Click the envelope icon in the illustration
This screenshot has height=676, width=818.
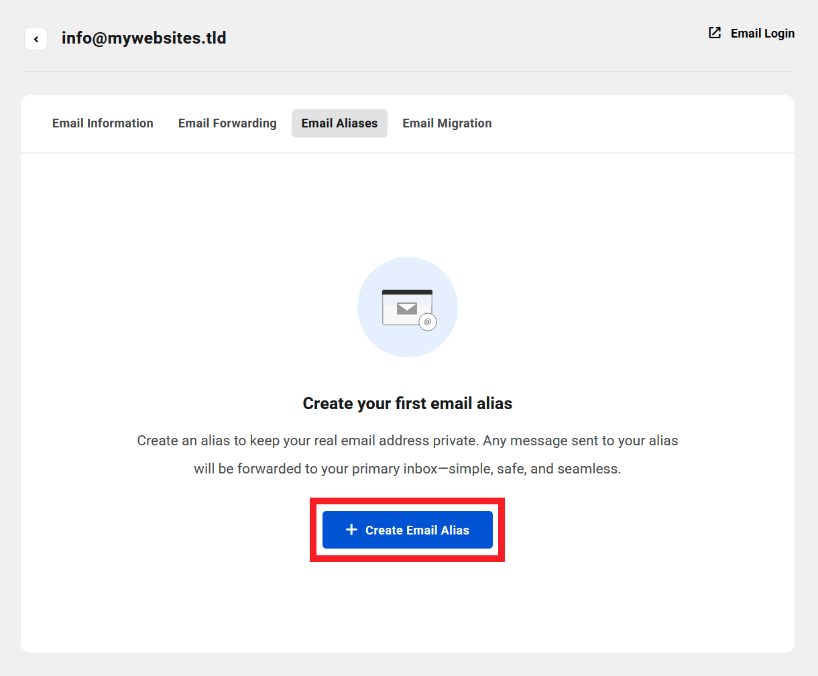(406, 308)
